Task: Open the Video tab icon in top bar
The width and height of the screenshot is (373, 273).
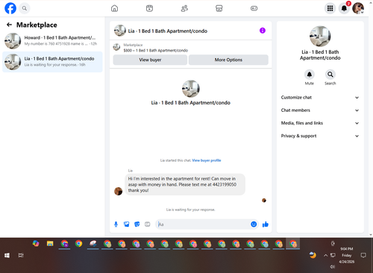Action: coord(149,8)
